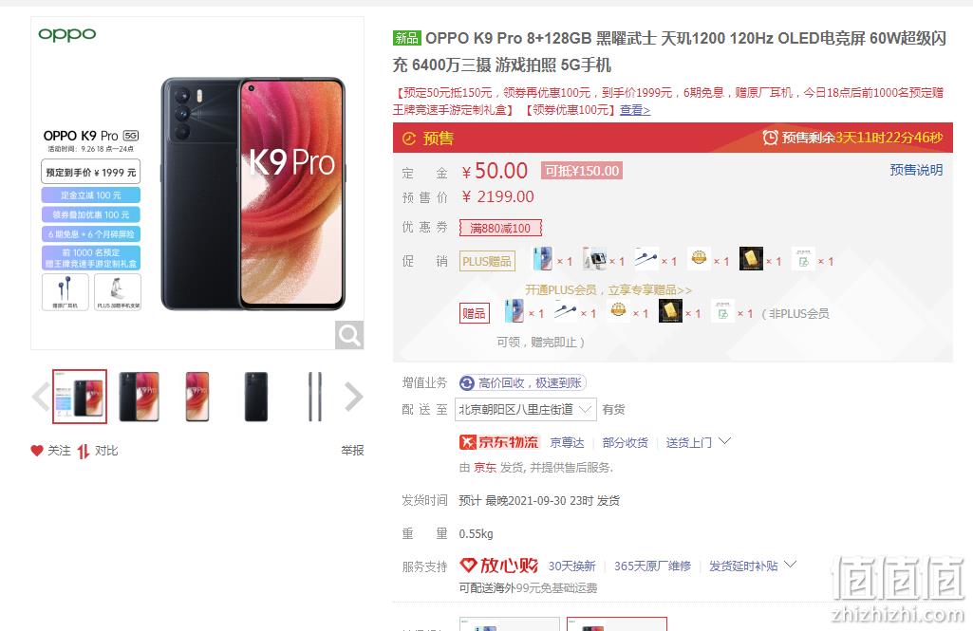The height and width of the screenshot is (631, 973).
Task: Show previous thumbnails with left arrow
Action: 41,397
